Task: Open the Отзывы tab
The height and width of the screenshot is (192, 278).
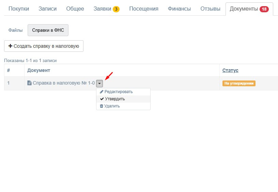Action: pyautogui.click(x=210, y=9)
